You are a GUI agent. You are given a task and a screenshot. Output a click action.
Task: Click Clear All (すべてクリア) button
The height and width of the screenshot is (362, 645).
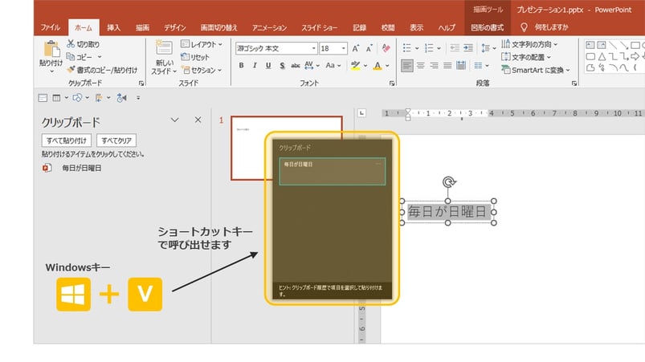116,140
